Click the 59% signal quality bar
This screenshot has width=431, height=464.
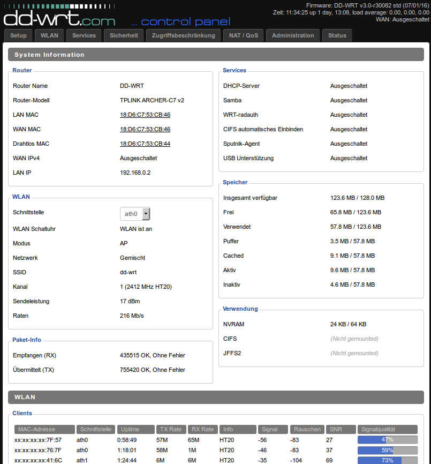pos(388,451)
